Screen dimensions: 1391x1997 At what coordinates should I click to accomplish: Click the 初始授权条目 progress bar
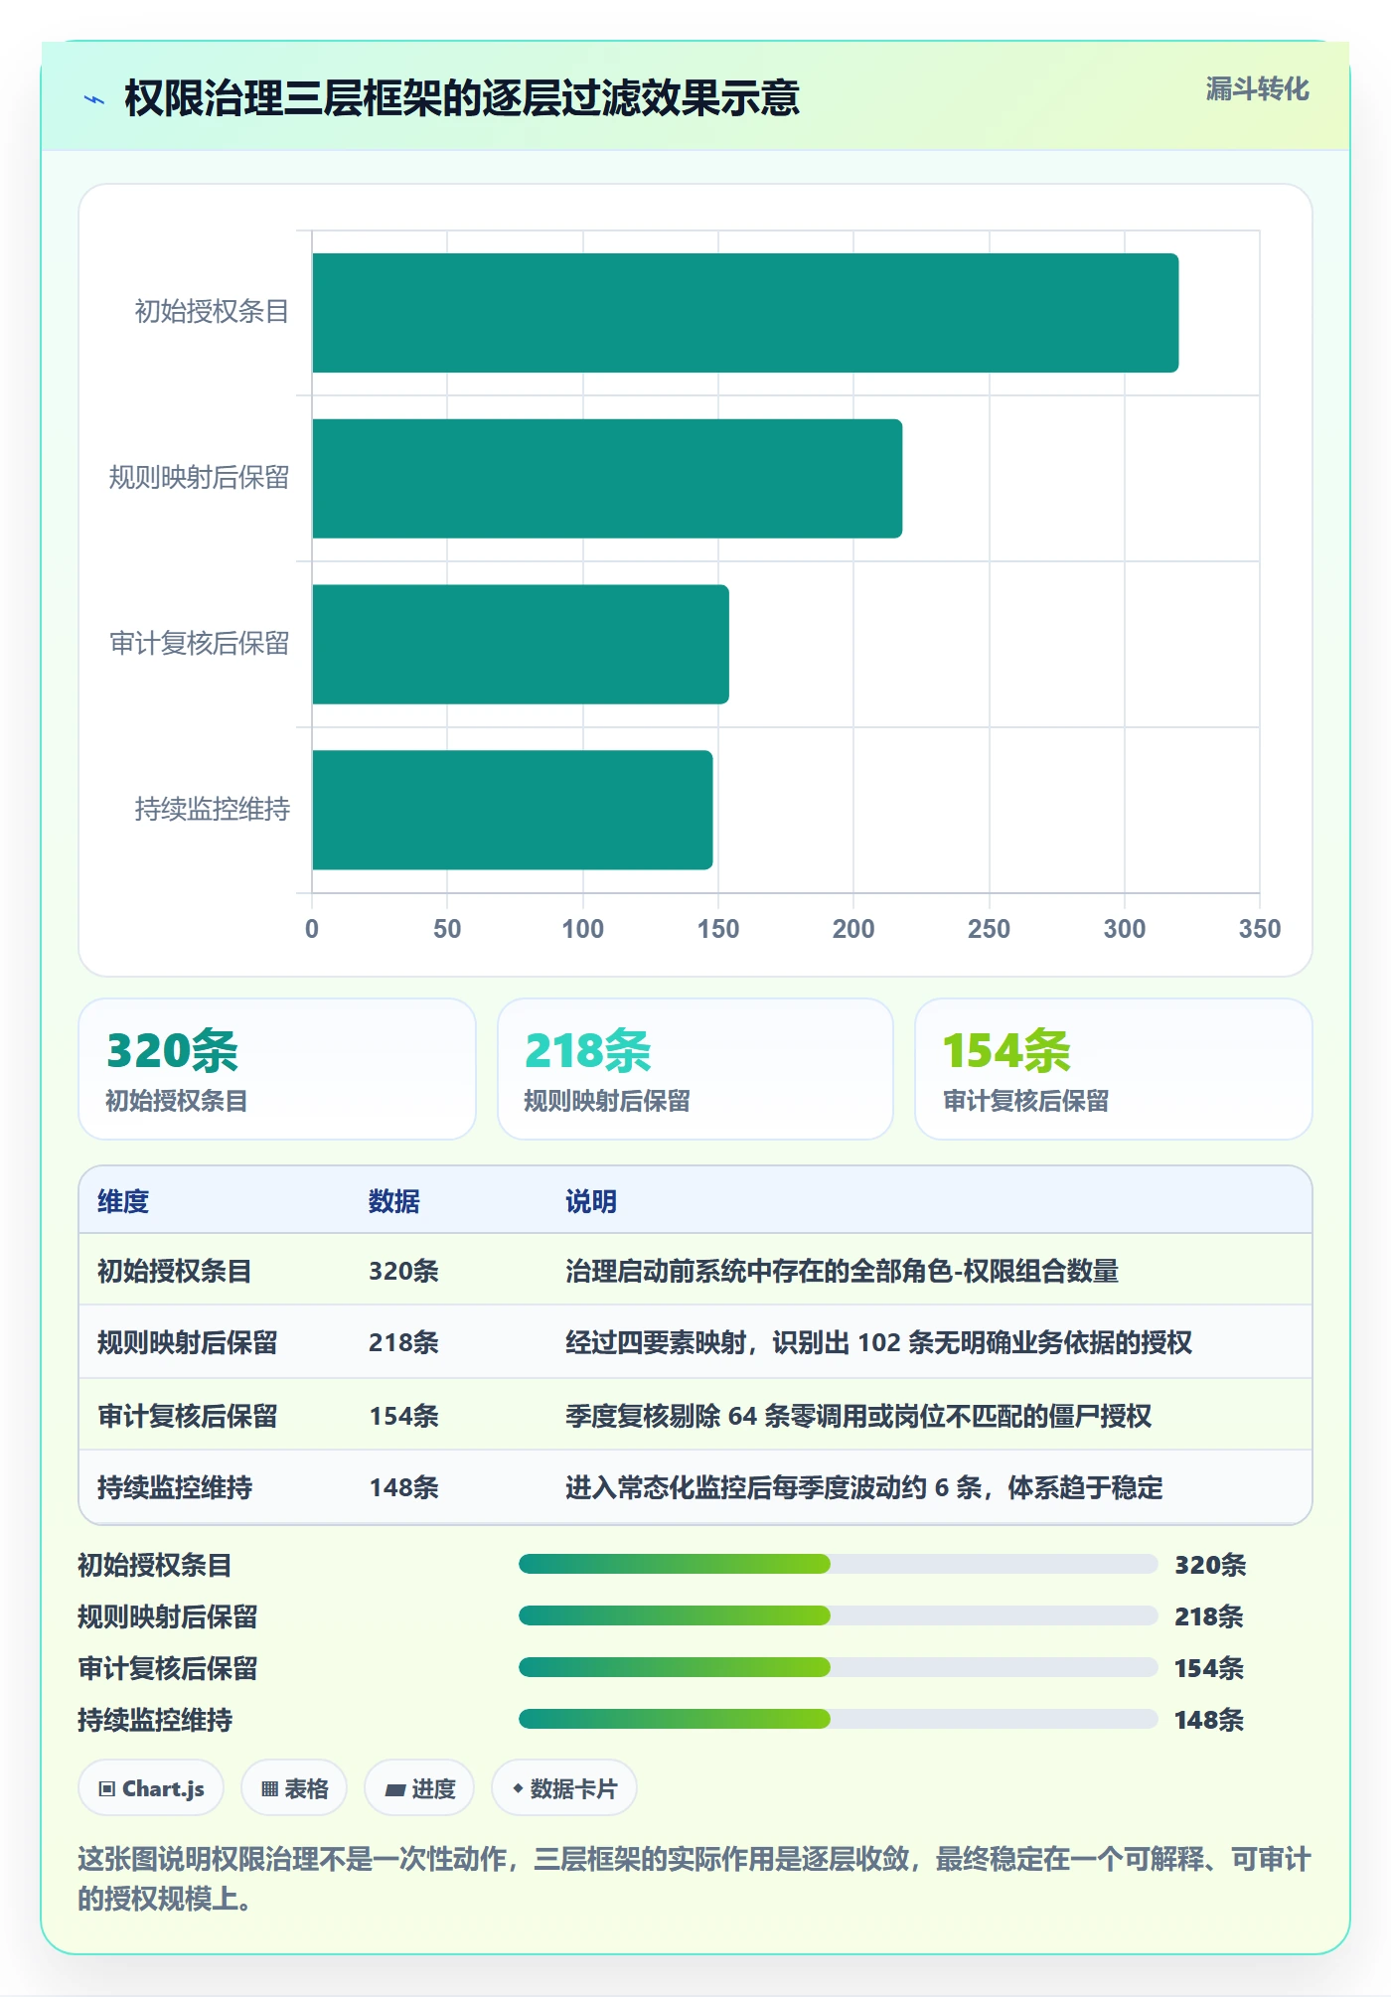(838, 1565)
